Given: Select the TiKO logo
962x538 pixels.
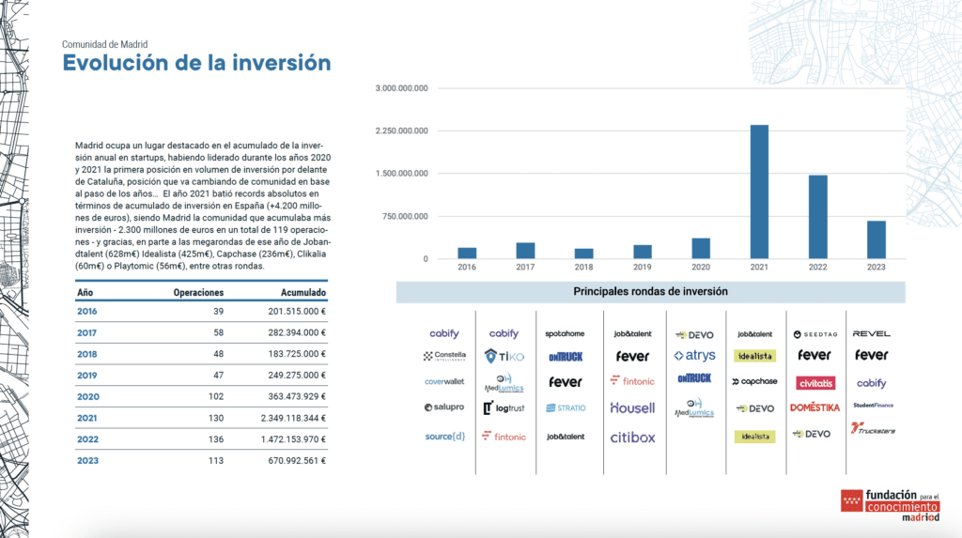Looking at the screenshot, I should [504, 357].
